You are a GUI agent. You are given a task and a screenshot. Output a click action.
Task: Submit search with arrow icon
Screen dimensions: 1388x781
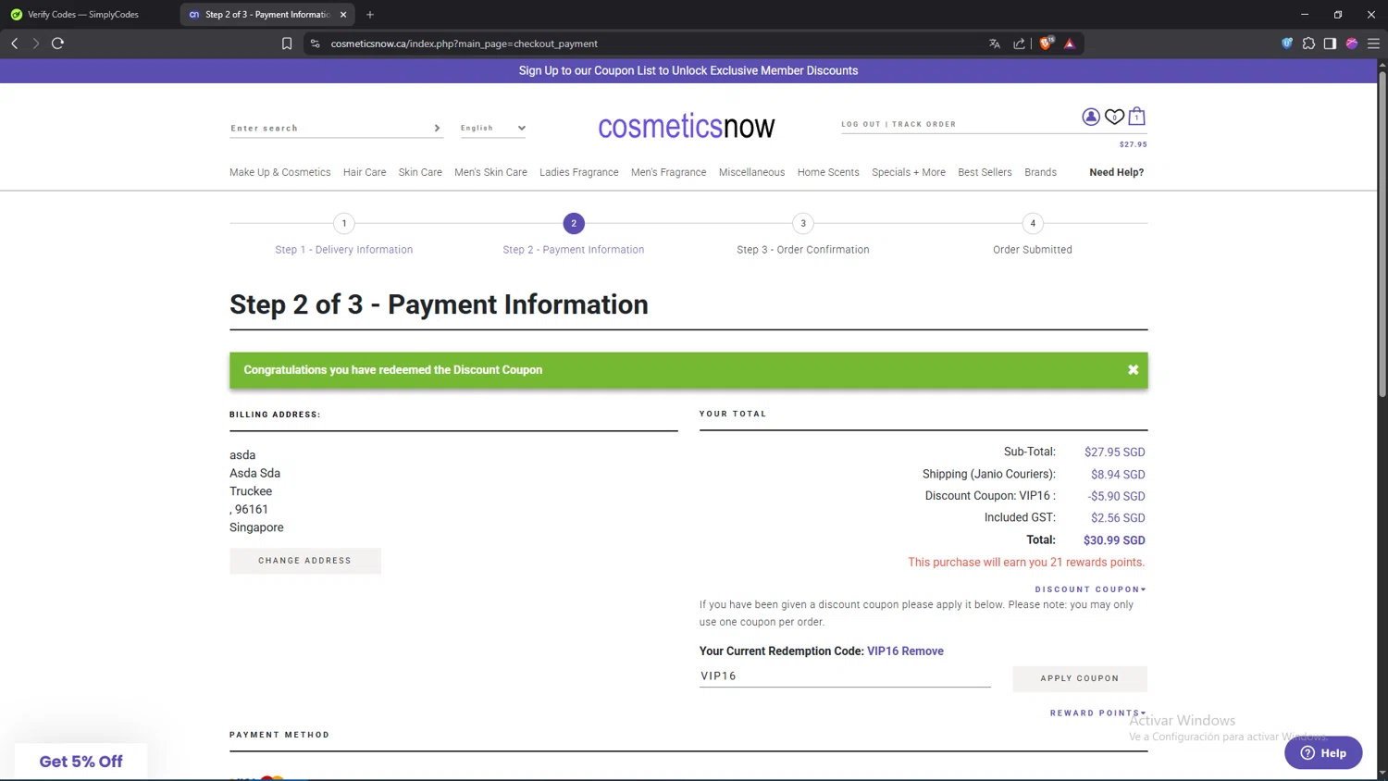[x=437, y=128]
